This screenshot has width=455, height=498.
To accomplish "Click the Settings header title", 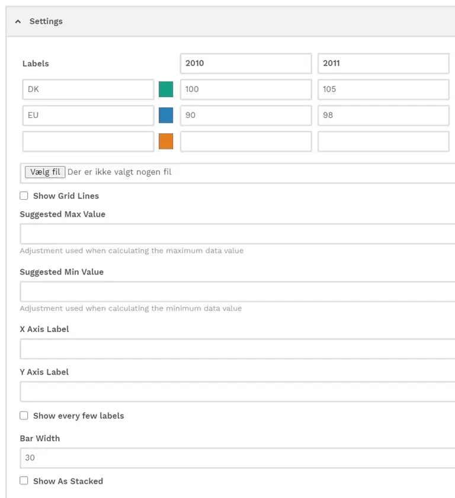I will 46,21.
